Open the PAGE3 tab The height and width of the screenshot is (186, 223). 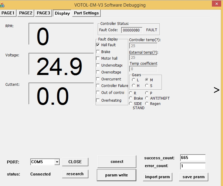coord(43,13)
